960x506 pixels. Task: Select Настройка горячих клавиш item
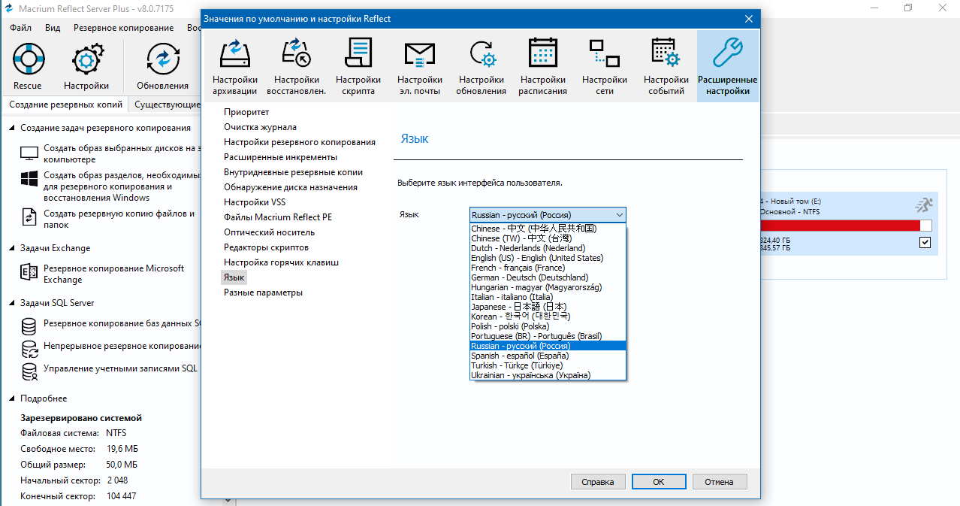[281, 262]
